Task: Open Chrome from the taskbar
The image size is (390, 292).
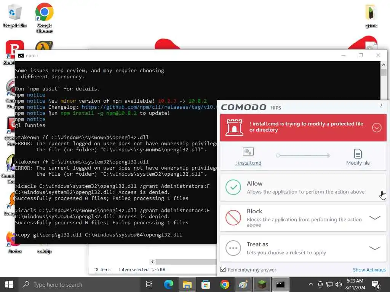Action: tap(224, 284)
